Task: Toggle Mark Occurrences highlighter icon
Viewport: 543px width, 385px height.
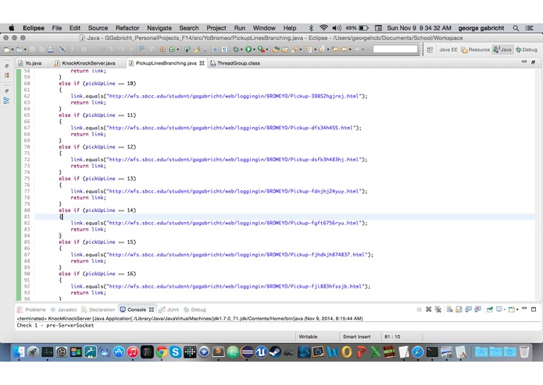Action: [197, 49]
